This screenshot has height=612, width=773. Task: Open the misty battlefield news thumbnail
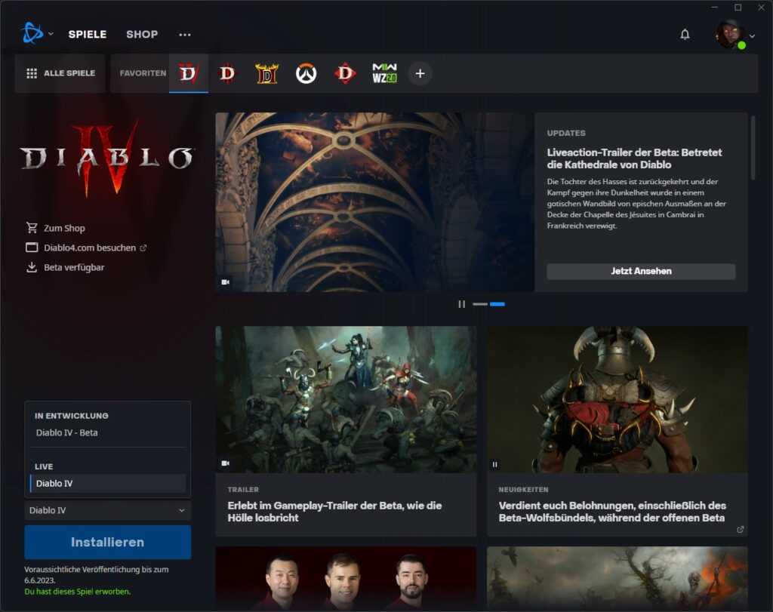click(x=617, y=578)
